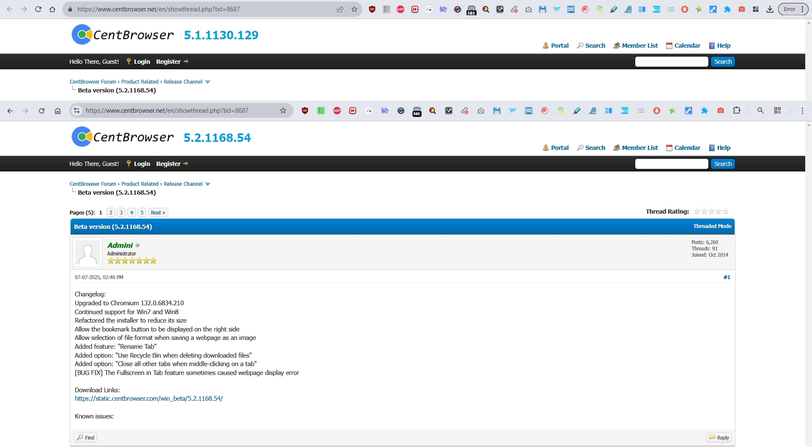This screenshot has height=448, width=812.
Task: Rate thread with the first star
Action: pyautogui.click(x=697, y=211)
